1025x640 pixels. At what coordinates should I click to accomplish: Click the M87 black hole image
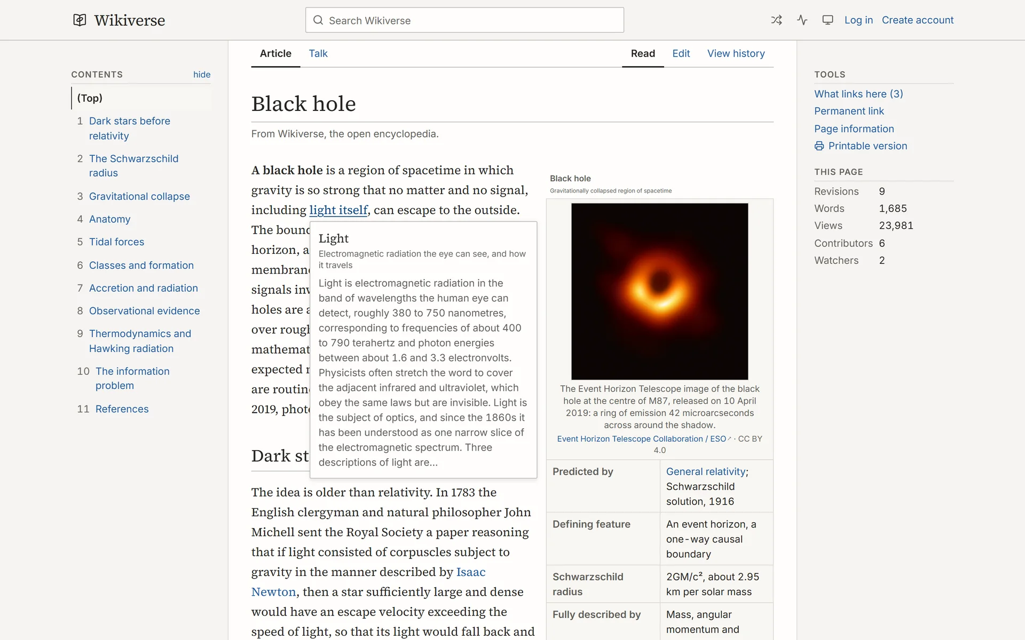click(x=659, y=291)
